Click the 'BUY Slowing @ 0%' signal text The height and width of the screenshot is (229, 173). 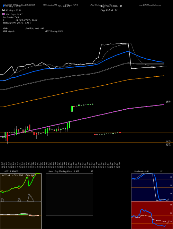54,31
